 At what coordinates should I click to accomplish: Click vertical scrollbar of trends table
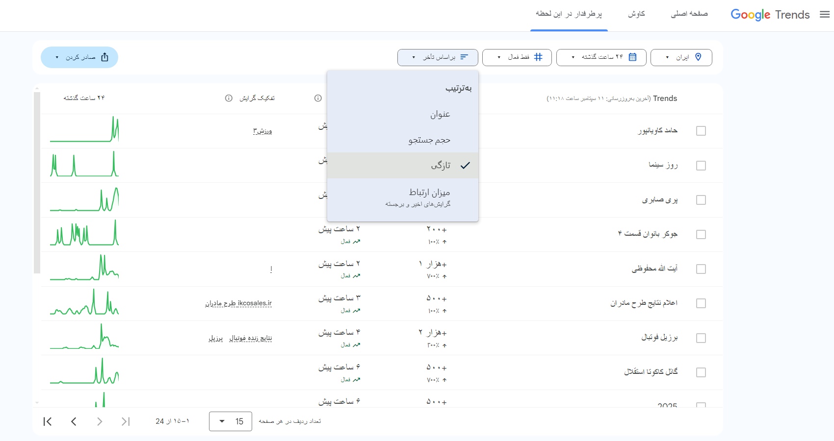(x=37, y=182)
